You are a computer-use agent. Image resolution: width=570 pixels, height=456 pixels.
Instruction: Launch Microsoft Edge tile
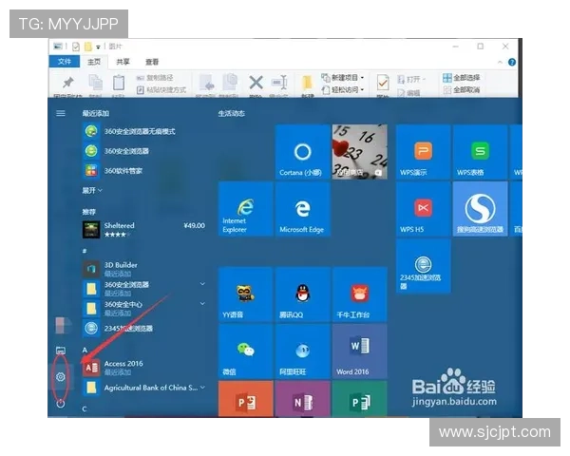[x=302, y=209]
